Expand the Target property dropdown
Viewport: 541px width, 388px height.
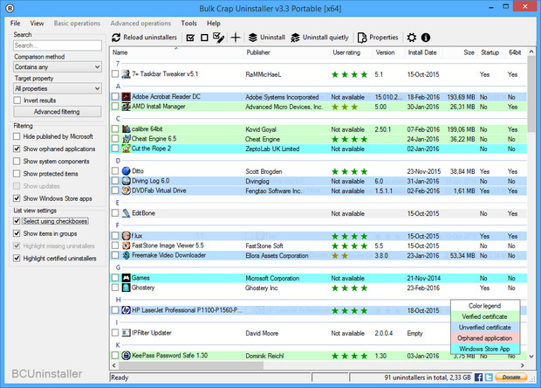coord(58,88)
